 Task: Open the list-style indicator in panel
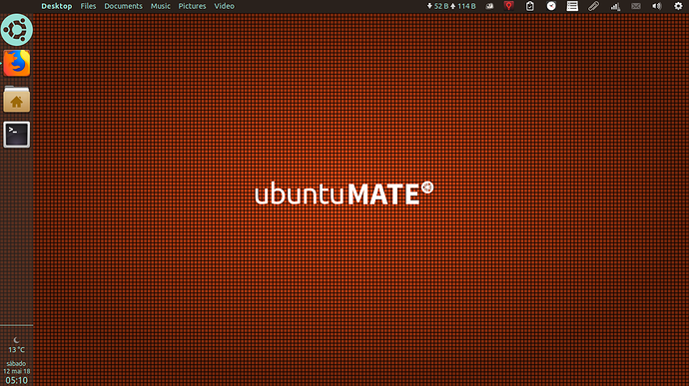click(x=572, y=6)
